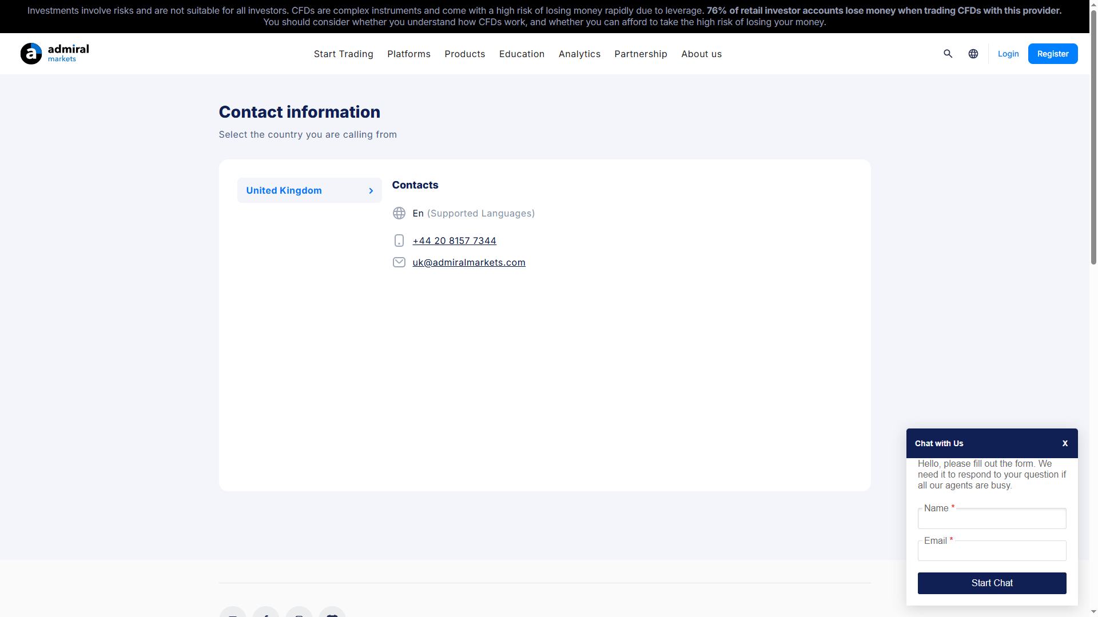The image size is (1098, 617).
Task: Open the site search icon
Action: 948,54
